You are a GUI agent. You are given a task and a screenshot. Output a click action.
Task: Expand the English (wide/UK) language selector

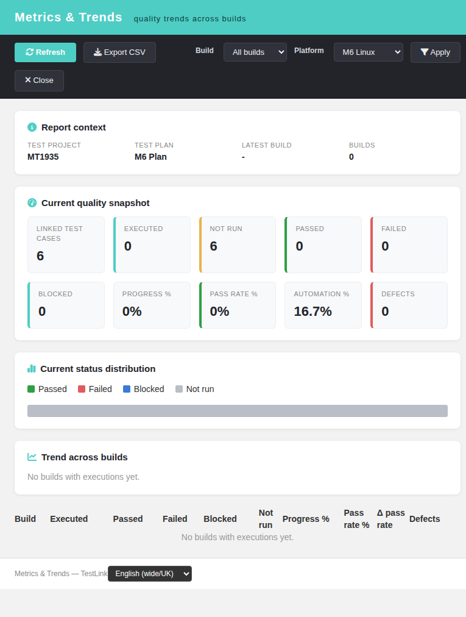click(x=150, y=573)
